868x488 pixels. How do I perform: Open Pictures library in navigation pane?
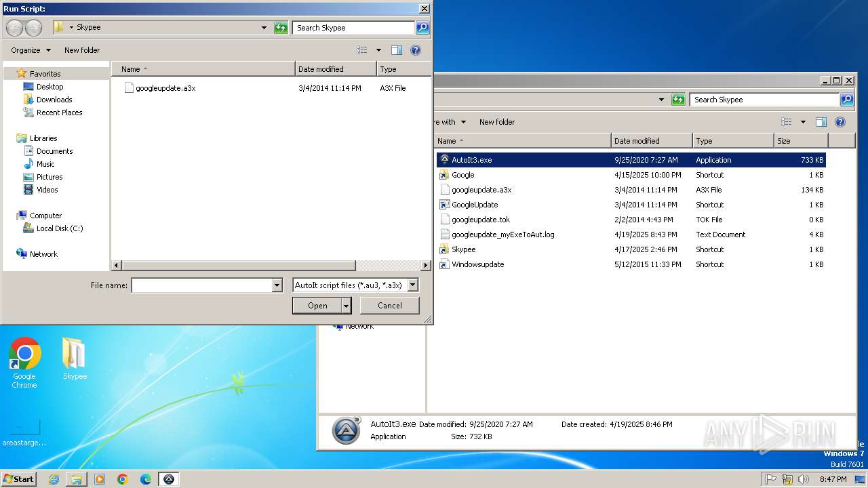[50, 177]
